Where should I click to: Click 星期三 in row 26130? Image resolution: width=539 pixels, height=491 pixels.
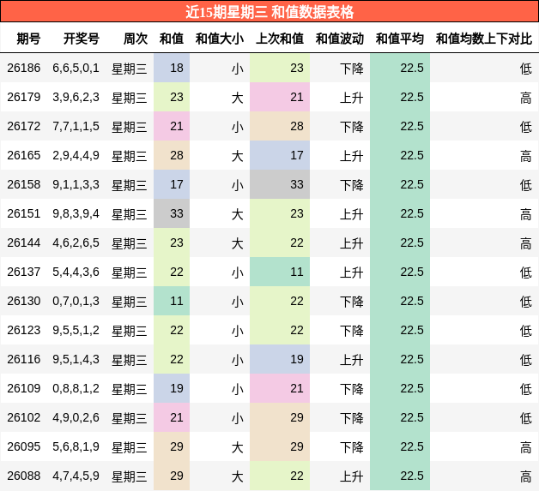pyautogui.click(x=130, y=302)
